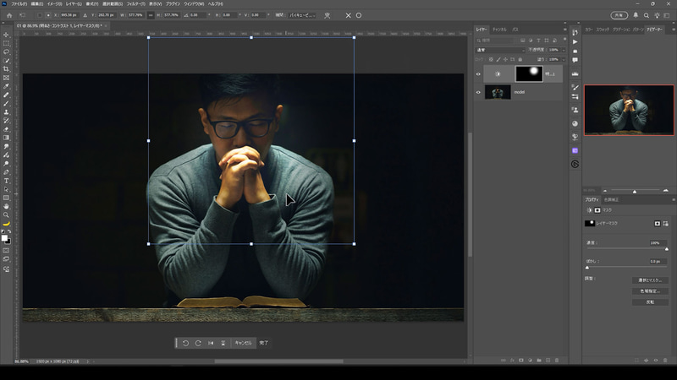This screenshot has width=677, height=380.
Task: Toggle visibility of the brightness adjustment layer
Action: (478, 74)
